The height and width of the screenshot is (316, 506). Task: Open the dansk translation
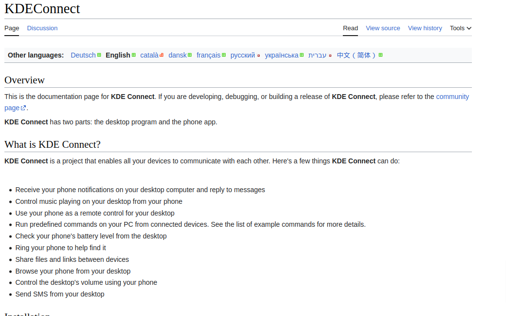(177, 55)
